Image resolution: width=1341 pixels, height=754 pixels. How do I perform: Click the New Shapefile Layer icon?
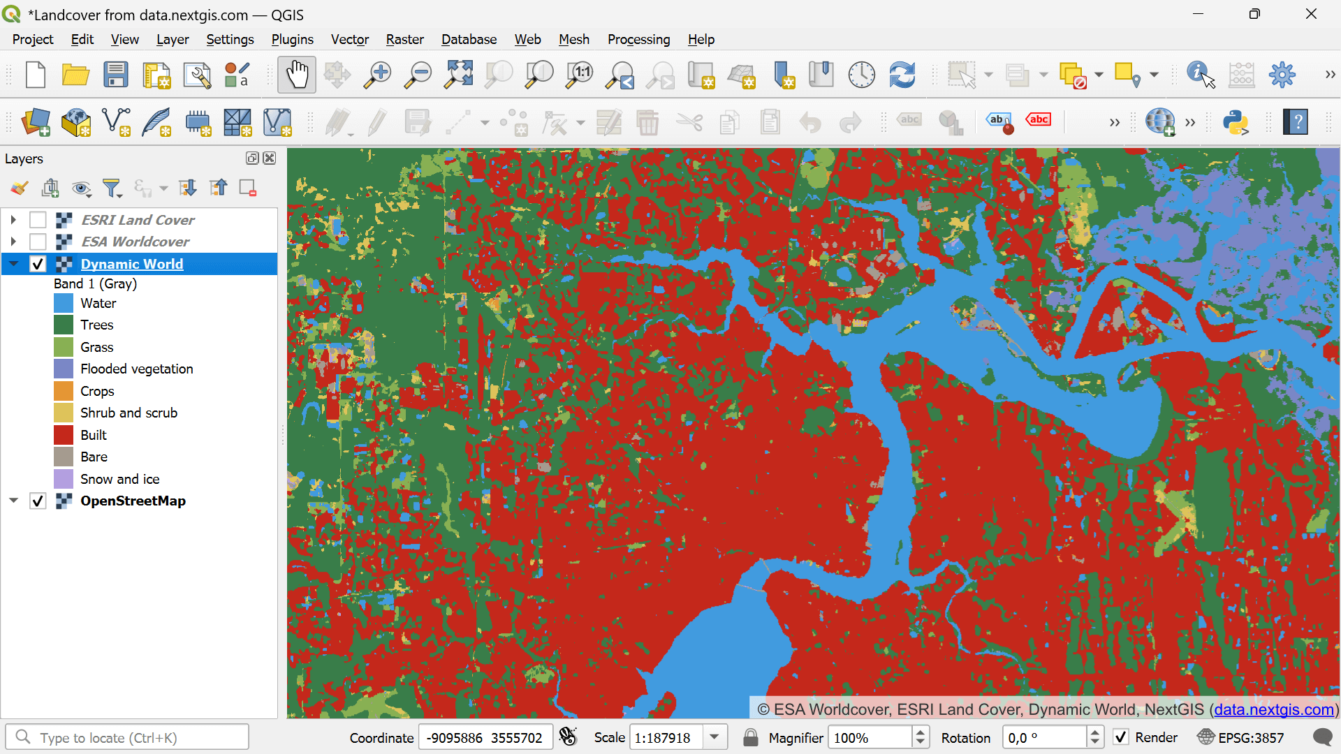point(117,122)
